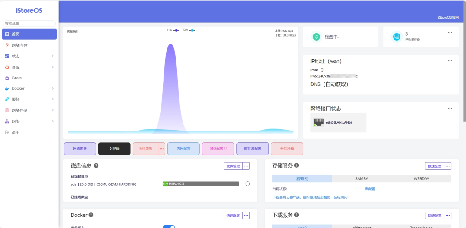Click the 软件源配置 button
Image resolution: width=466 pixels, height=228 pixels.
pos(252,149)
